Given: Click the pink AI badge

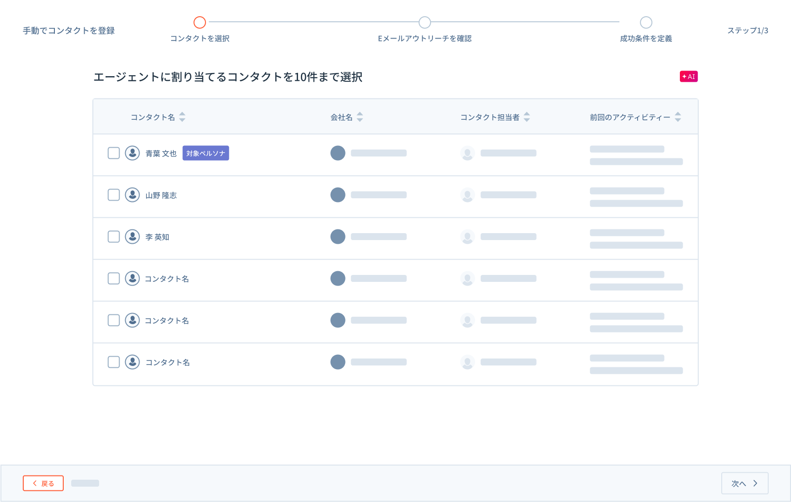Looking at the screenshot, I should 689,77.
